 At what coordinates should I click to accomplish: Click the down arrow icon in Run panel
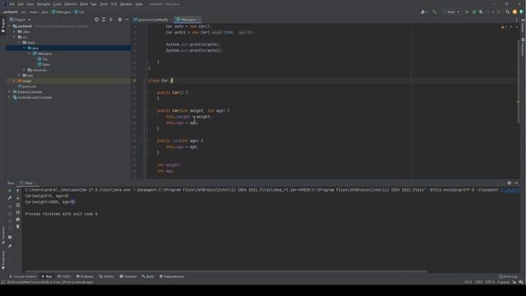(18, 197)
